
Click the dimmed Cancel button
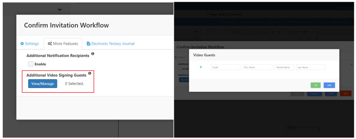(x=297, y=94)
